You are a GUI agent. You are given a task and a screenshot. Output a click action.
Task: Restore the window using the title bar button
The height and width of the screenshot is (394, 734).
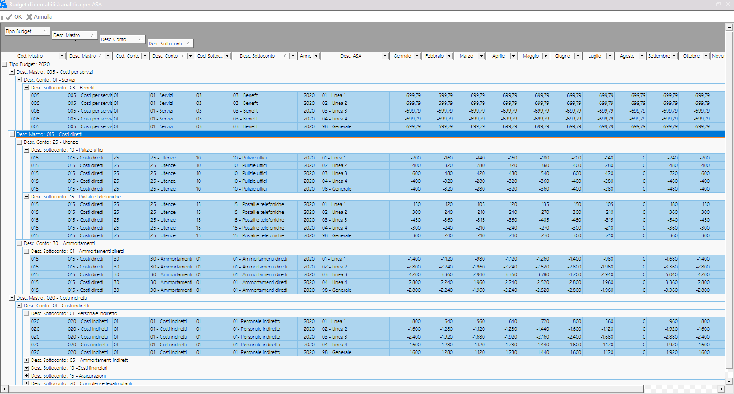pos(718,5)
